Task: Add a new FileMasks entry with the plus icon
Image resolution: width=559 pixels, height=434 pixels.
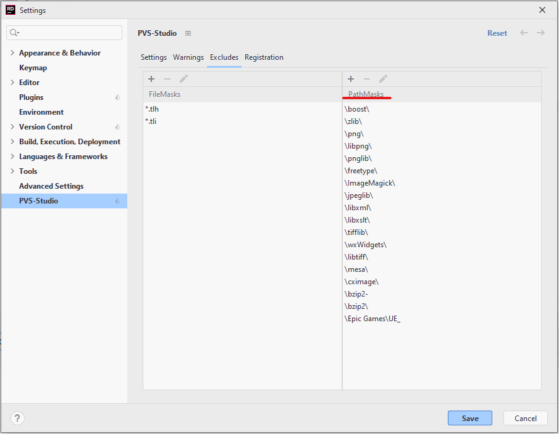Action: coord(151,79)
